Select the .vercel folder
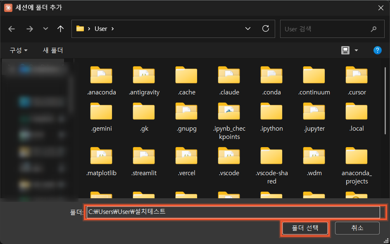The height and width of the screenshot is (244, 390). coord(187,162)
